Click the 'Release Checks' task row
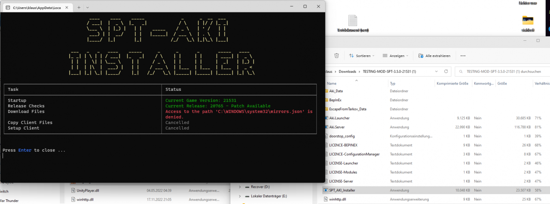The image size is (550, 204). 26,106
